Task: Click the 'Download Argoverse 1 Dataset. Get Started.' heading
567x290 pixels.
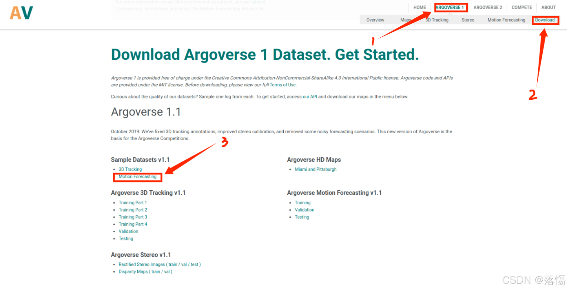Action: [265, 55]
